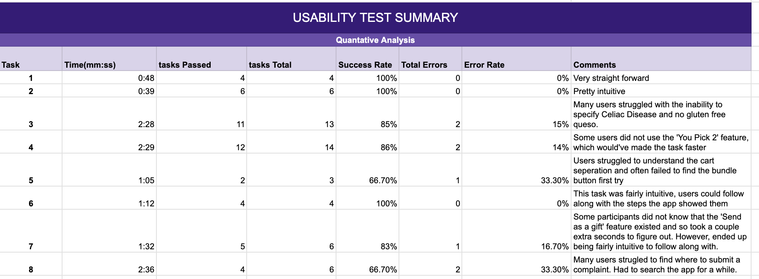Click the 'You Pick 2' feature comment cell
Image resolution: width=759 pixels, height=279 pixels.
661,142
